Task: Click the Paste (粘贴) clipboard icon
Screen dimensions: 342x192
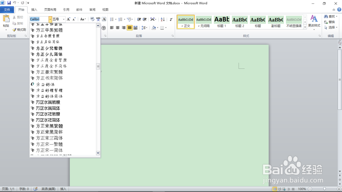Action: 6,19
